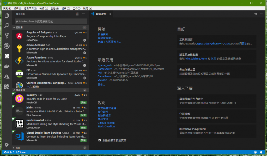267x156 pixels.
Task: Click the Share Live Share status item
Action: (21, 152)
